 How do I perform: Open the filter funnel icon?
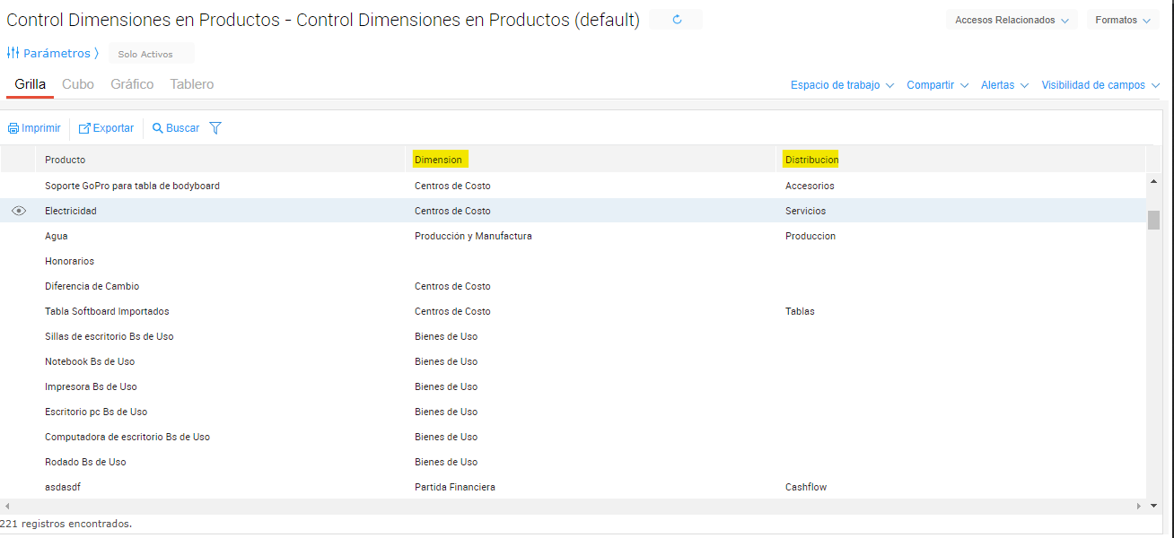click(x=215, y=128)
